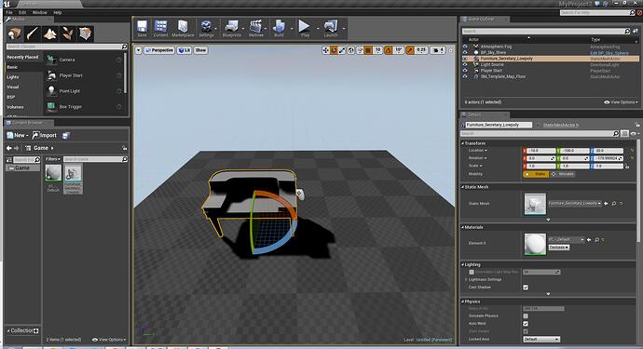Image resolution: width=643 pixels, height=349 pixels.
Task: Click the Import button in Content Browser
Action: coord(45,135)
